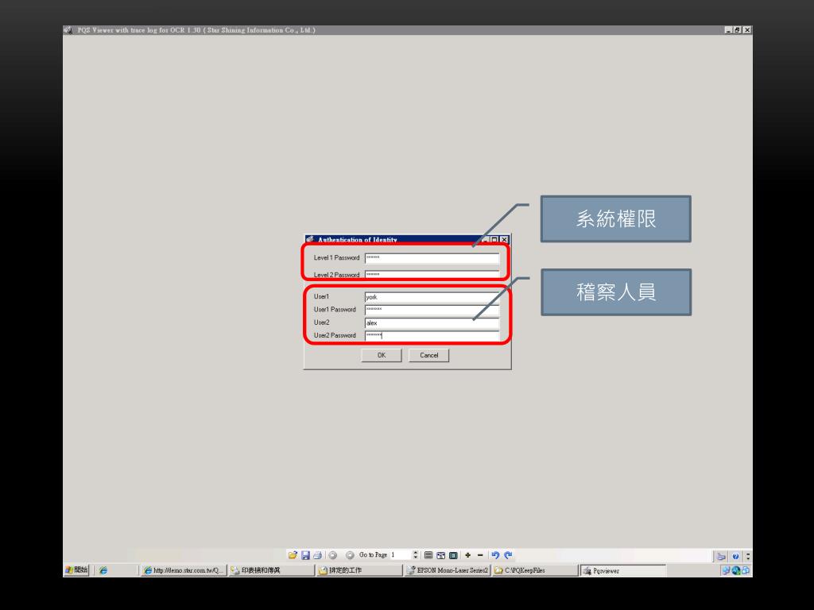Maximize the Authentication of Identity dialog
The width and height of the screenshot is (814, 610).
[x=494, y=240]
